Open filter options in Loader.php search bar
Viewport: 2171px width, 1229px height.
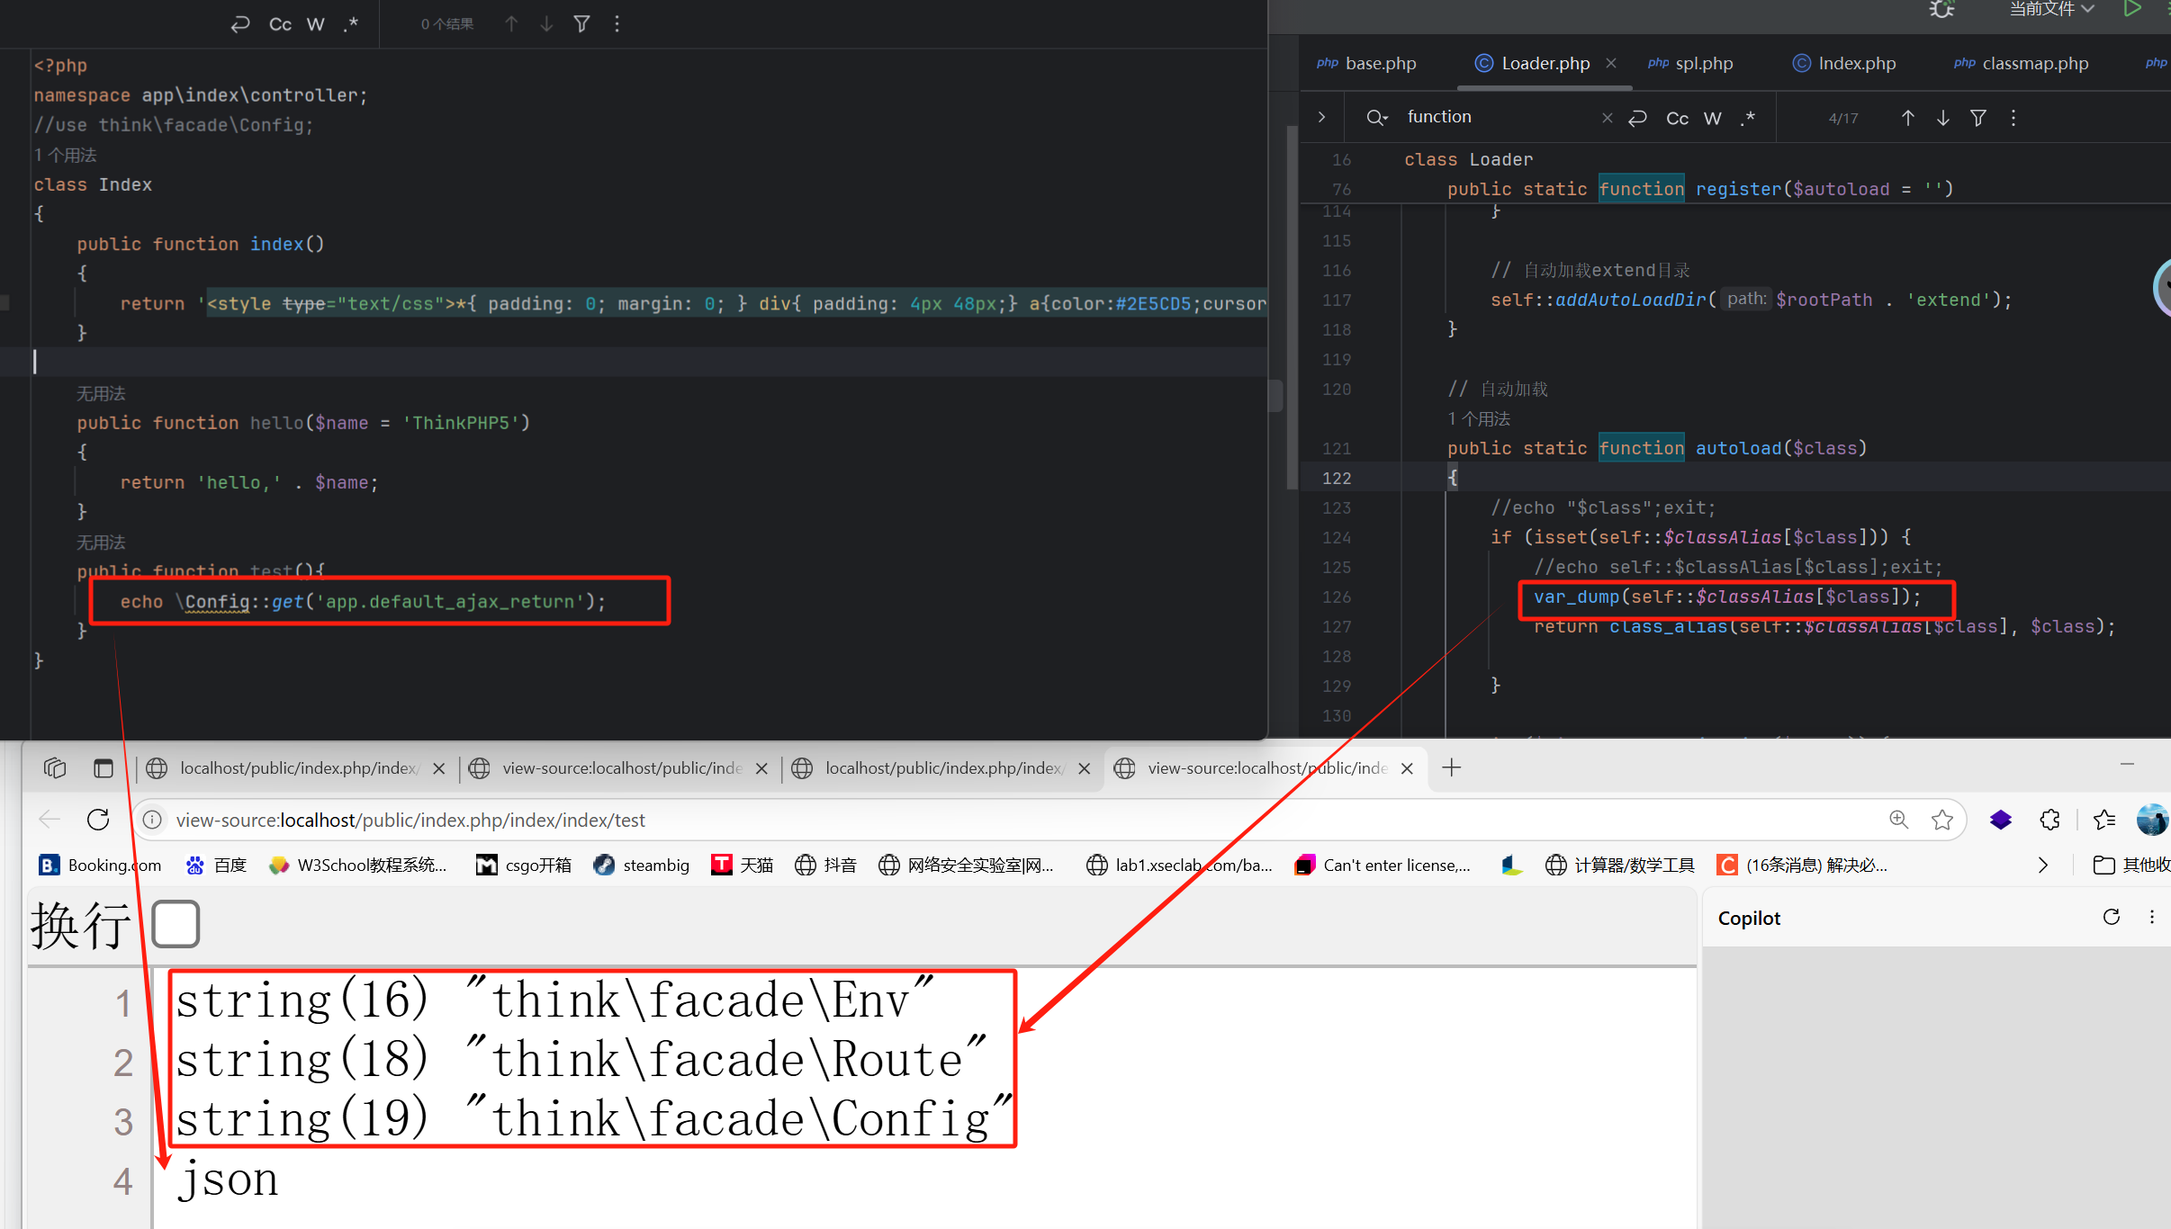1977,118
